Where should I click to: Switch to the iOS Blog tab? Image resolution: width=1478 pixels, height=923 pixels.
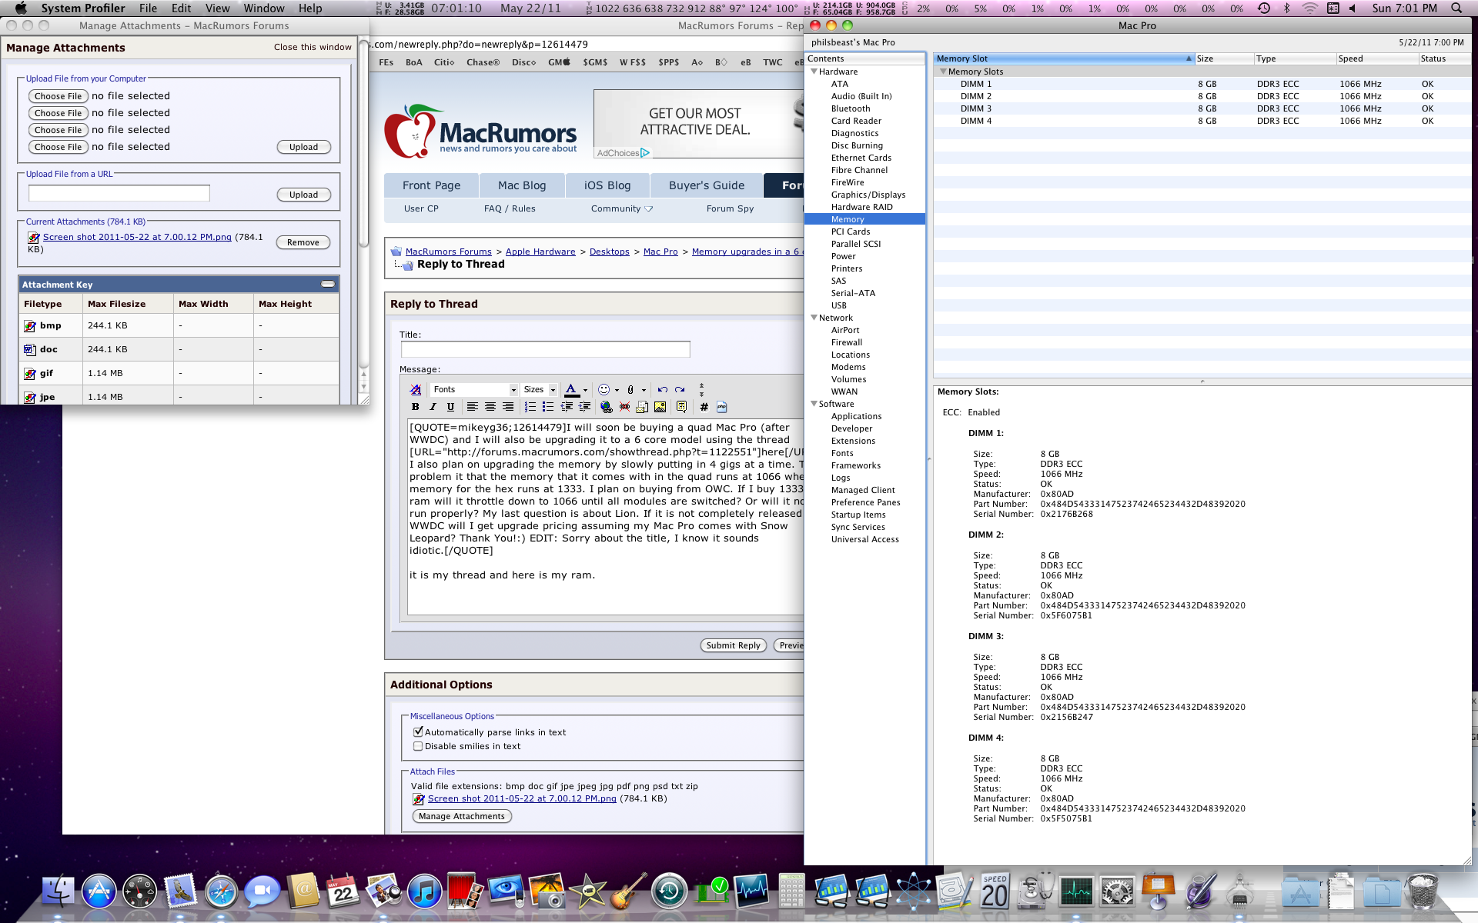[x=607, y=185]
